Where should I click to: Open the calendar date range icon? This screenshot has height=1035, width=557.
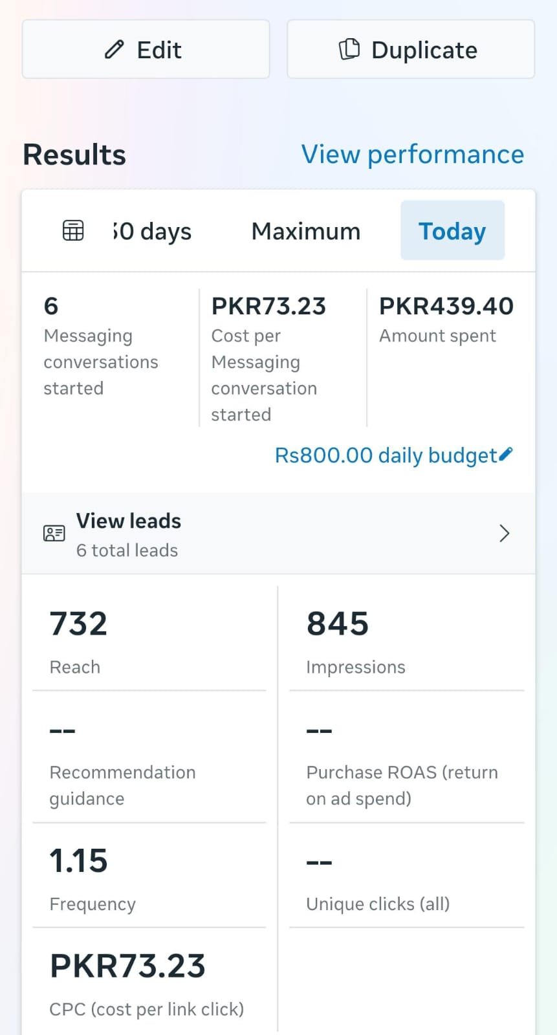click(73, 230)
